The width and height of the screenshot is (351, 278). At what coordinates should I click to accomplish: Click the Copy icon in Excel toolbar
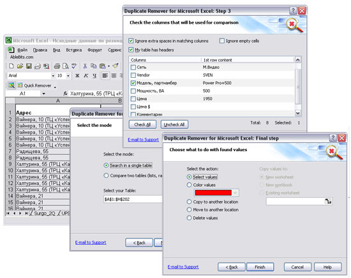pyautogui.click(x=94, y=66)
